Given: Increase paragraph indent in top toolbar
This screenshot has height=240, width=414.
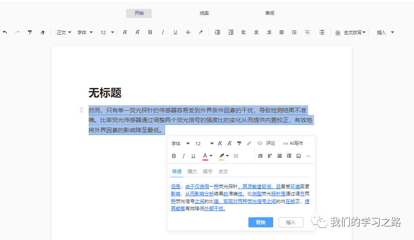Looking at the screenshot, I should 217,32.
